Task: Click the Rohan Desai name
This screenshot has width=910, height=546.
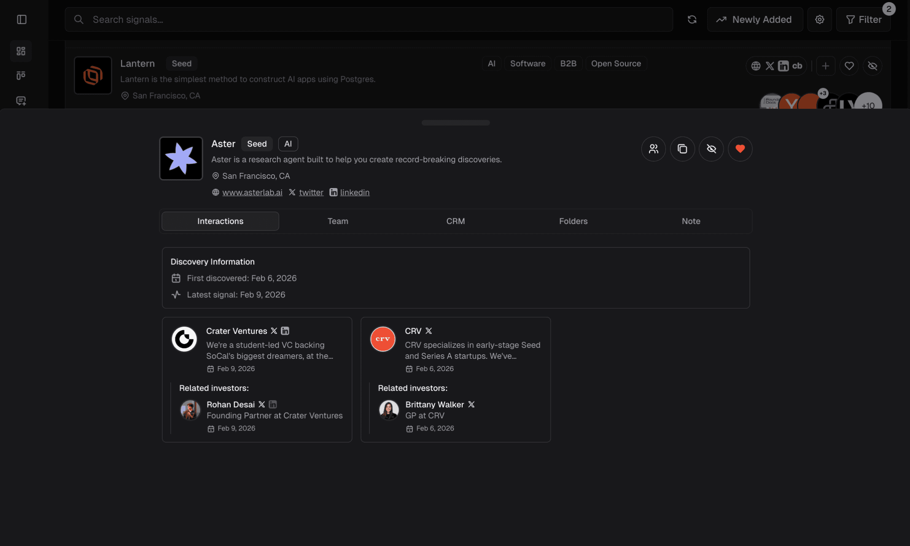Action: [x=231, y=404]
